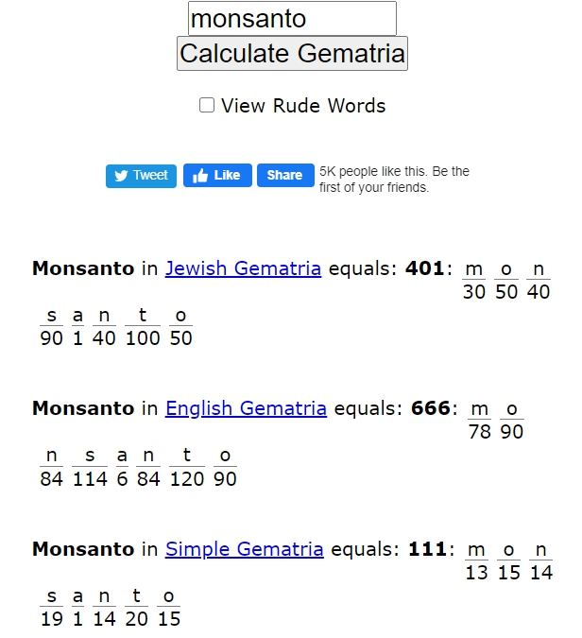This screenshot has width=582, height=638.
Task: Open the English Gematria link
Action: (x=246, y=408)
